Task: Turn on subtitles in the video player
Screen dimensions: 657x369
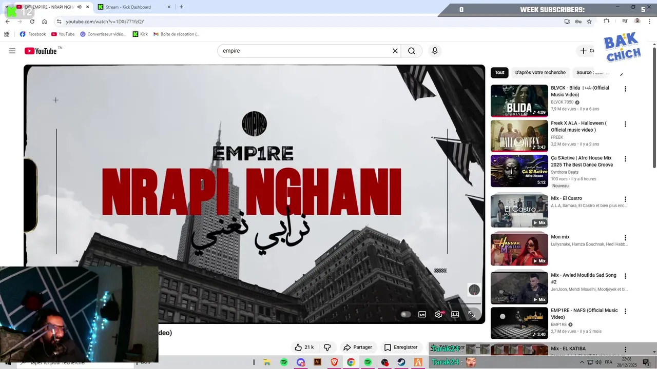Action: 422,314
